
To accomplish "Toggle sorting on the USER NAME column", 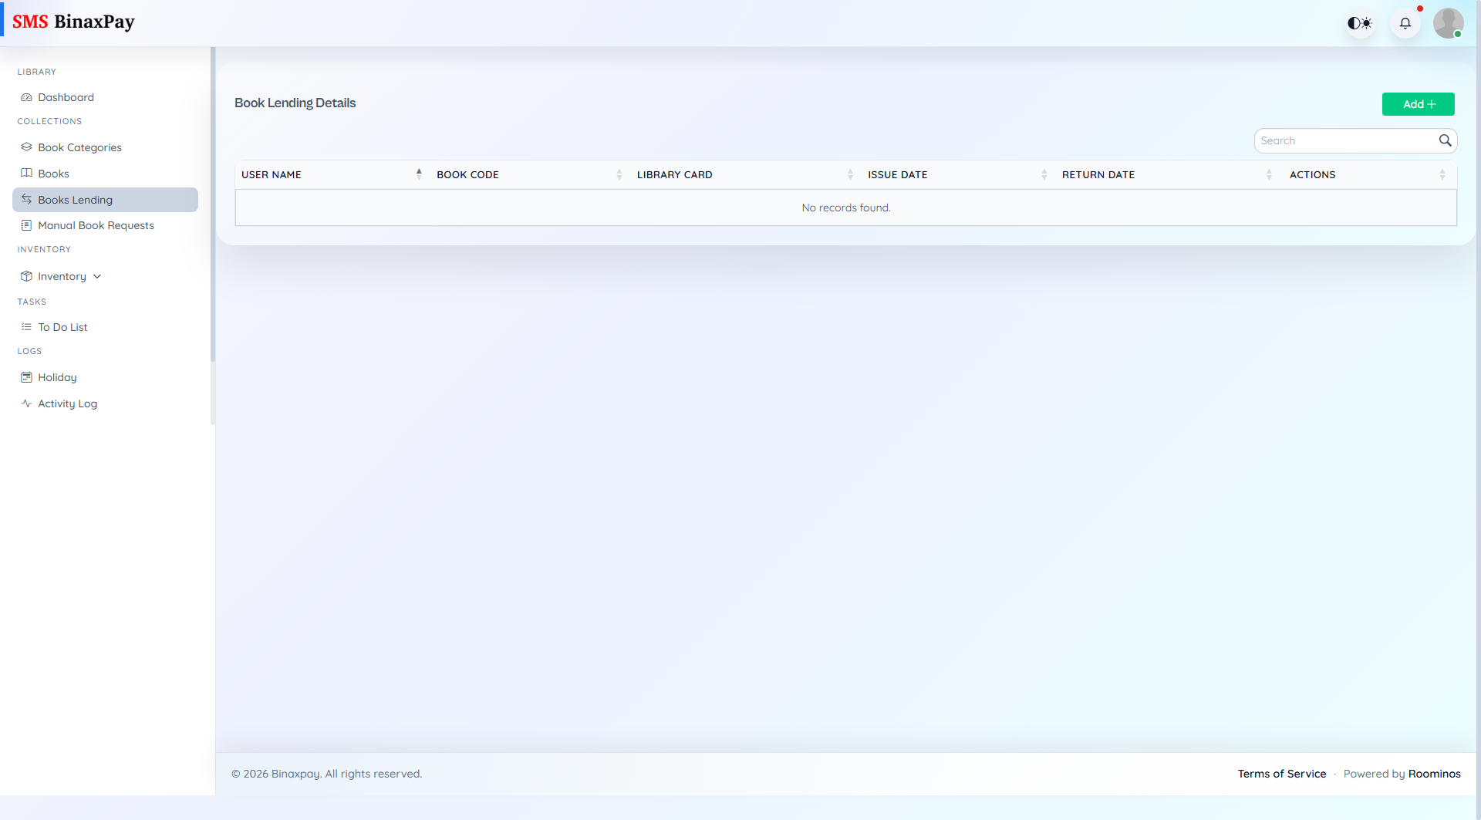I will (419, 174).
